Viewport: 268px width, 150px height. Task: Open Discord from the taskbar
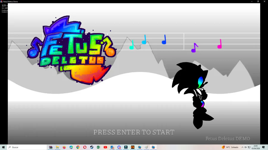(x=119, y=147)
